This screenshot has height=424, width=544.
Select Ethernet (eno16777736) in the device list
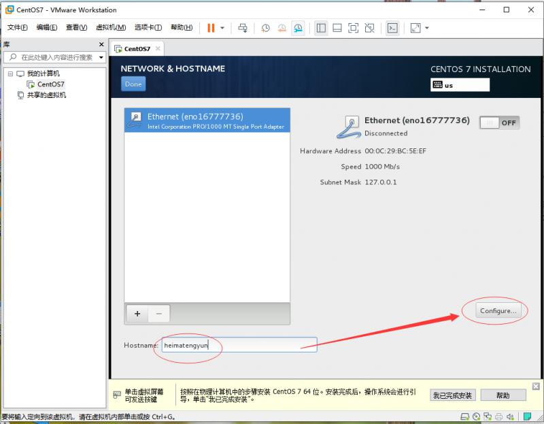[x=207, y=120]
